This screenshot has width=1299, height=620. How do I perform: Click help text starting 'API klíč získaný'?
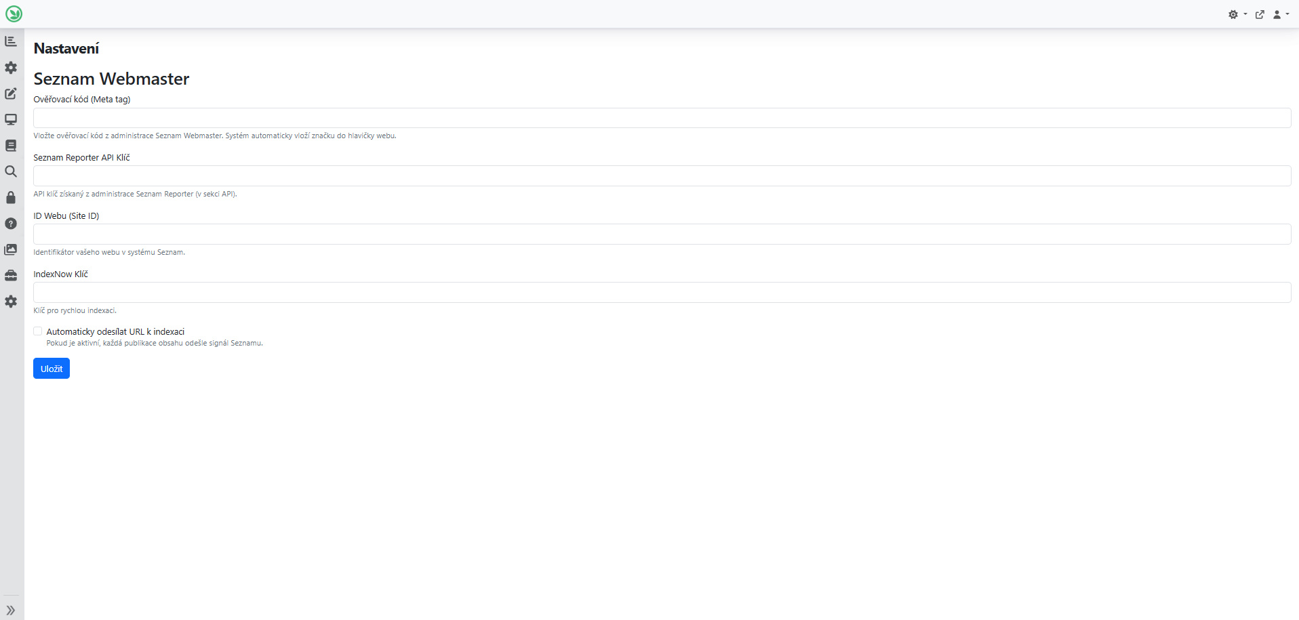[135, 194]
